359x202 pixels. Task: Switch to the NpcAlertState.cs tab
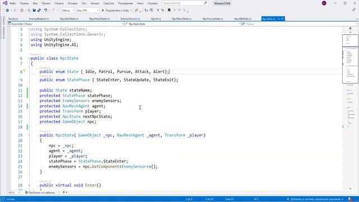[x=69, y=19]
